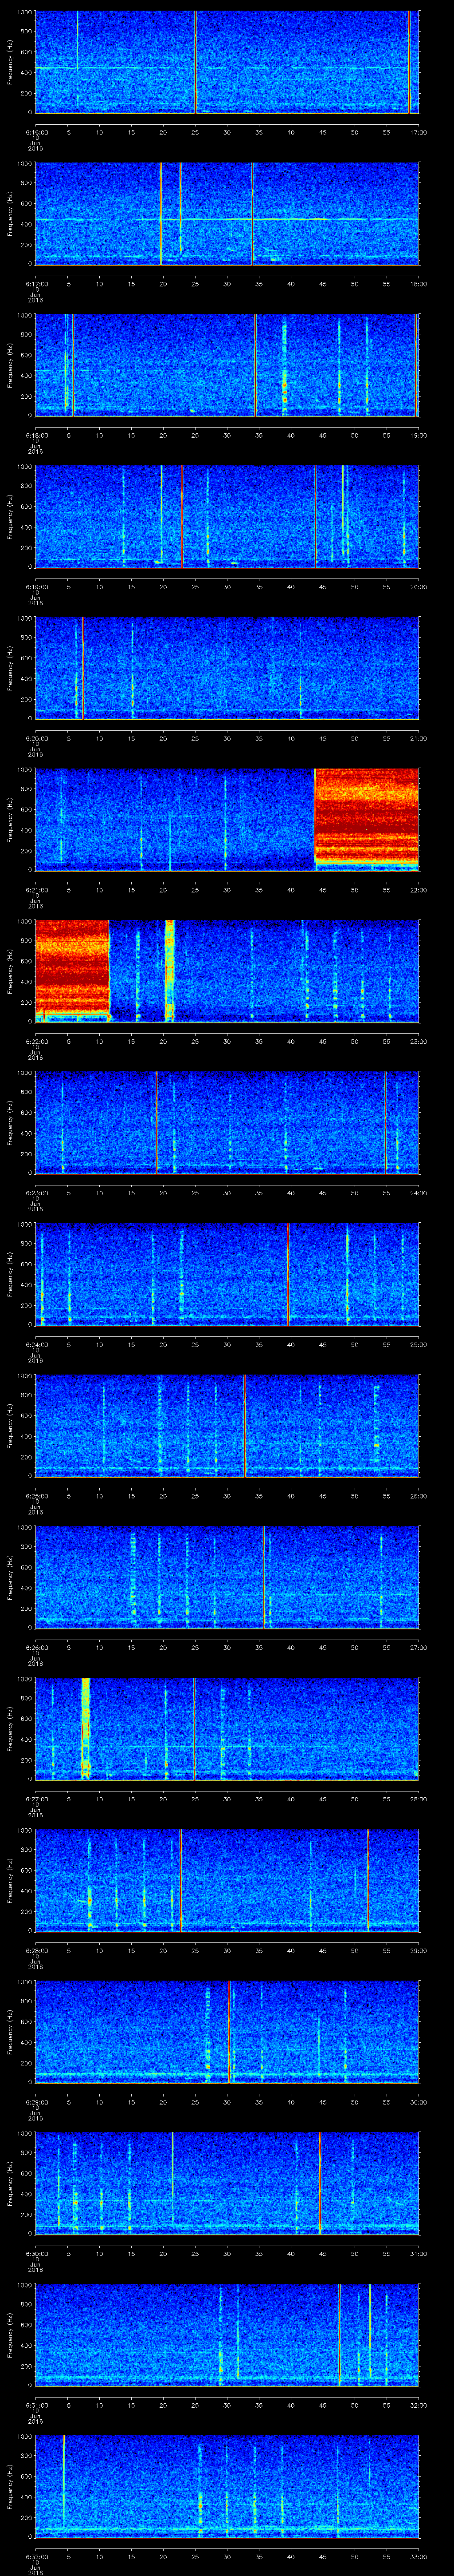Open the spectrogram panel starting at 6:32:00
This screenshot has height=2576, width=454.
tap(227, 2488)
